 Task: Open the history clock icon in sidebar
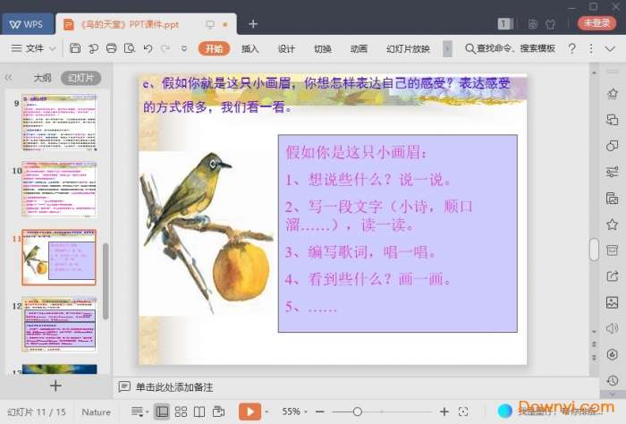612,380
